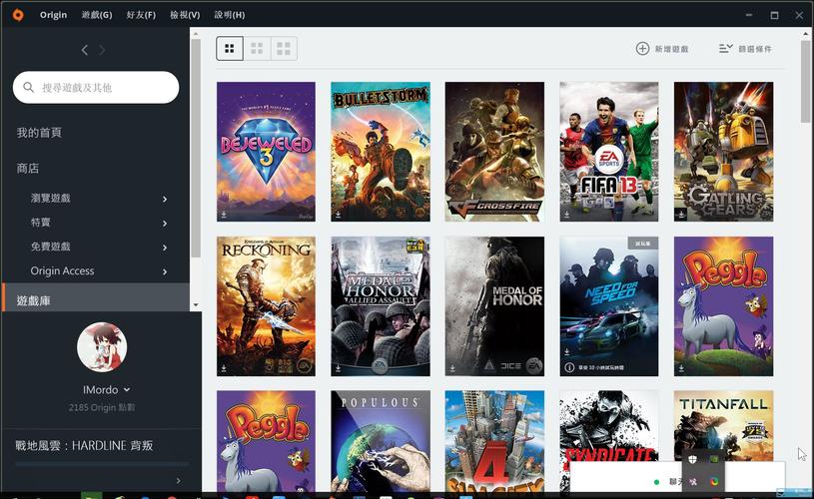The image size is (814, 499).
Task: Open the 檢視(V) menu
Action: pos(185,15)
